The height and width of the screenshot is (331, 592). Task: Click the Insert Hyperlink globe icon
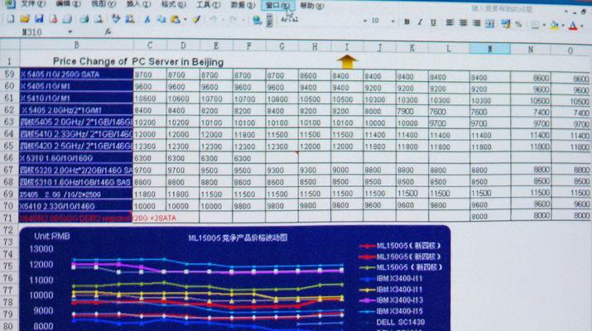click(257, 21)
